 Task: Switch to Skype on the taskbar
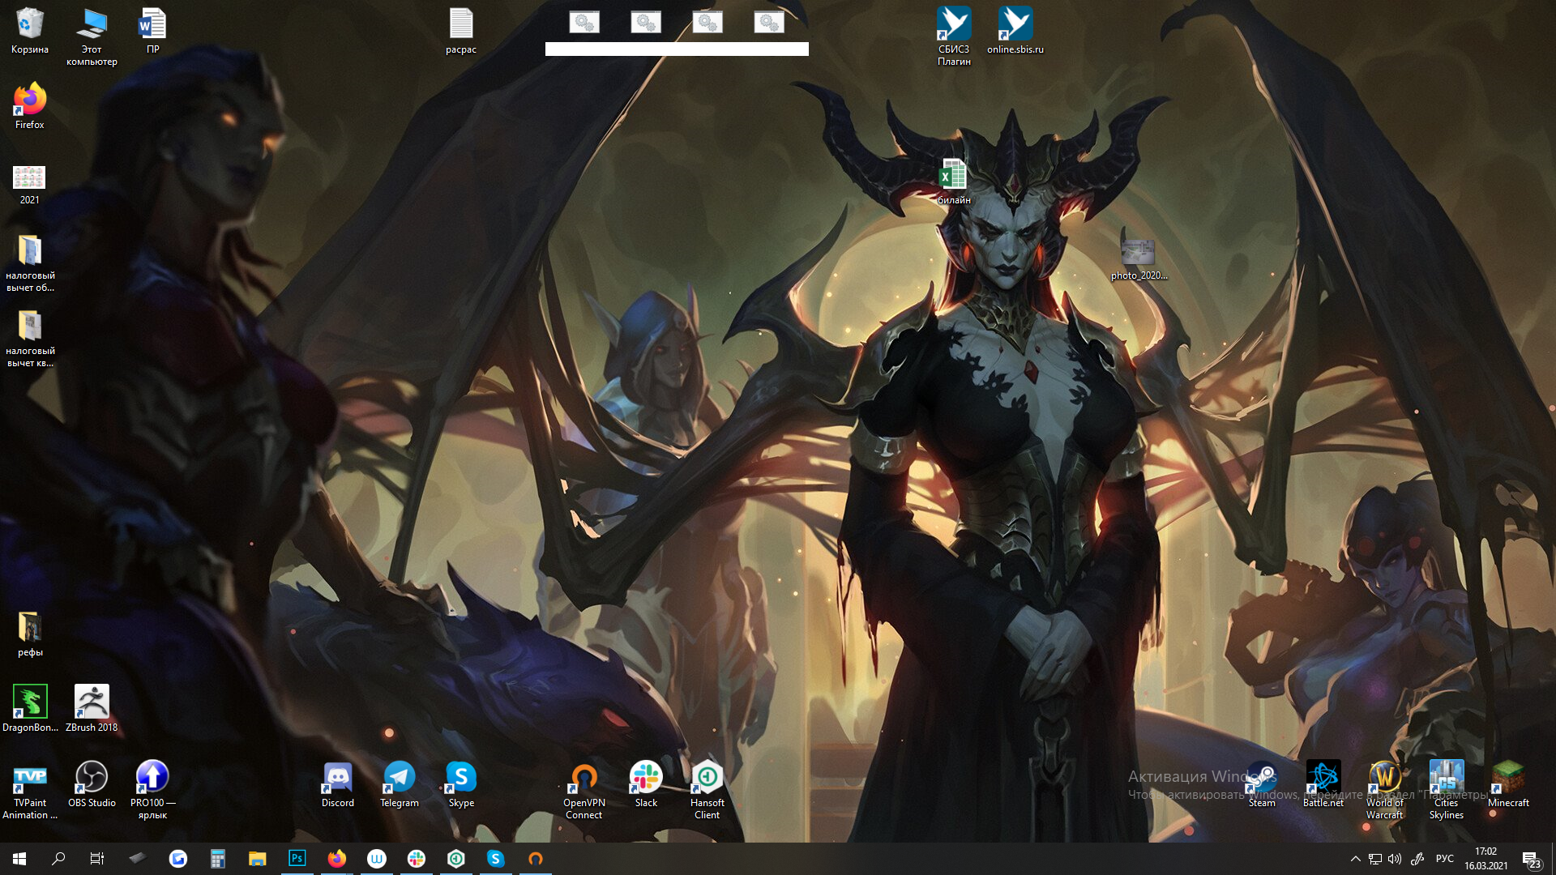(x=495, y=859)
